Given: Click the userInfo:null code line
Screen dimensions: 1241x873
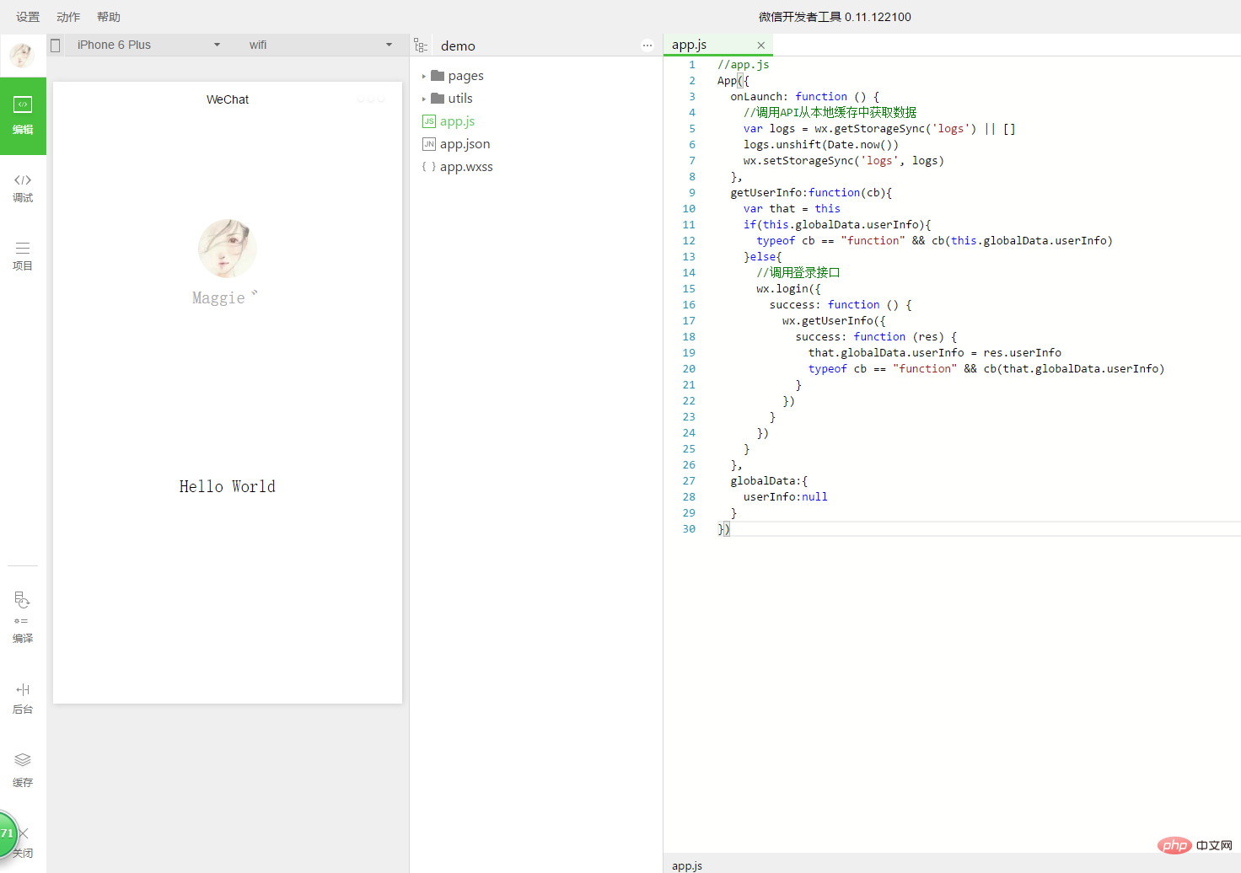Looking at the screenshot, I should click(785, 496).
